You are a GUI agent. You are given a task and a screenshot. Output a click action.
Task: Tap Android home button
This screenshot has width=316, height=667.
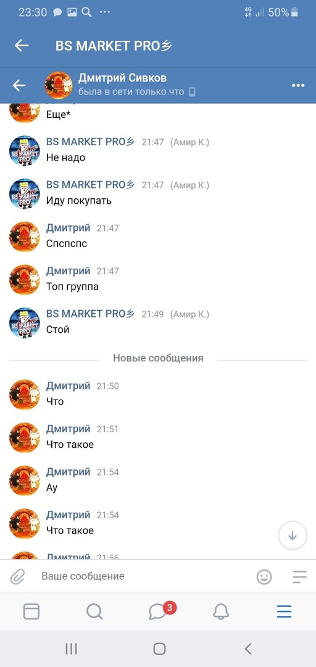[x=159, y=648]
